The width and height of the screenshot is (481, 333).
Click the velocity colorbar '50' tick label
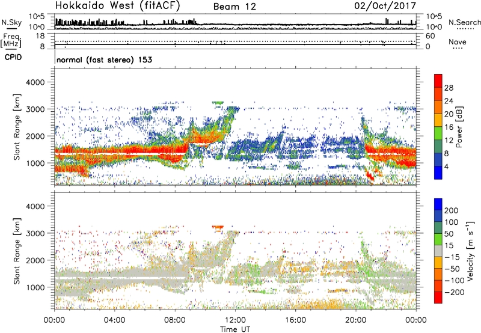click(x=449, y=234)
